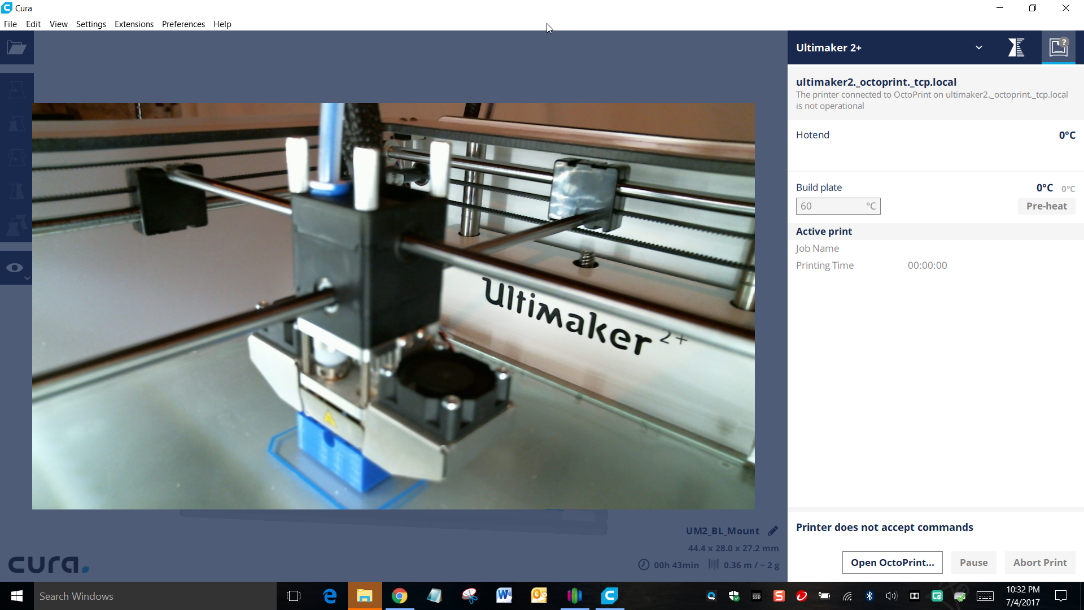This screenshot has height=610, width=1084.
Task: Open the Preferences menu
Action: (x=183, y=24)
